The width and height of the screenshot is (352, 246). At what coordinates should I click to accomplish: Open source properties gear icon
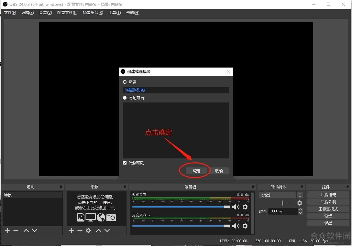click(88, 230)
